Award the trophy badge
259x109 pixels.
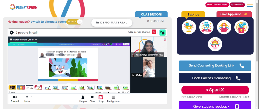(x=189, y=27)
